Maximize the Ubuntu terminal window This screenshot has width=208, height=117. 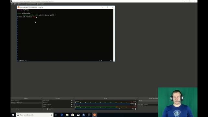pyautogui.click(x=108, y=7)
